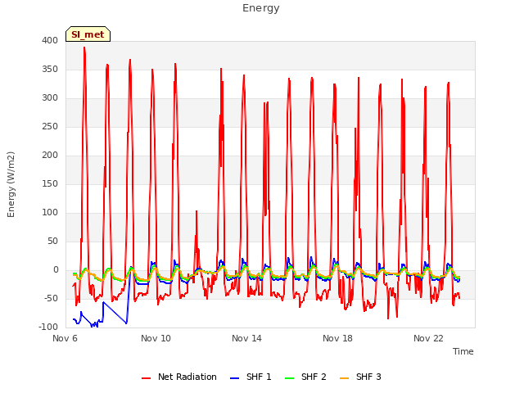Click the 250 y-axis tick label
Image resolution: width=524 pixels, height=393 pixels.
pyautogui.click(x=50, y=127)
